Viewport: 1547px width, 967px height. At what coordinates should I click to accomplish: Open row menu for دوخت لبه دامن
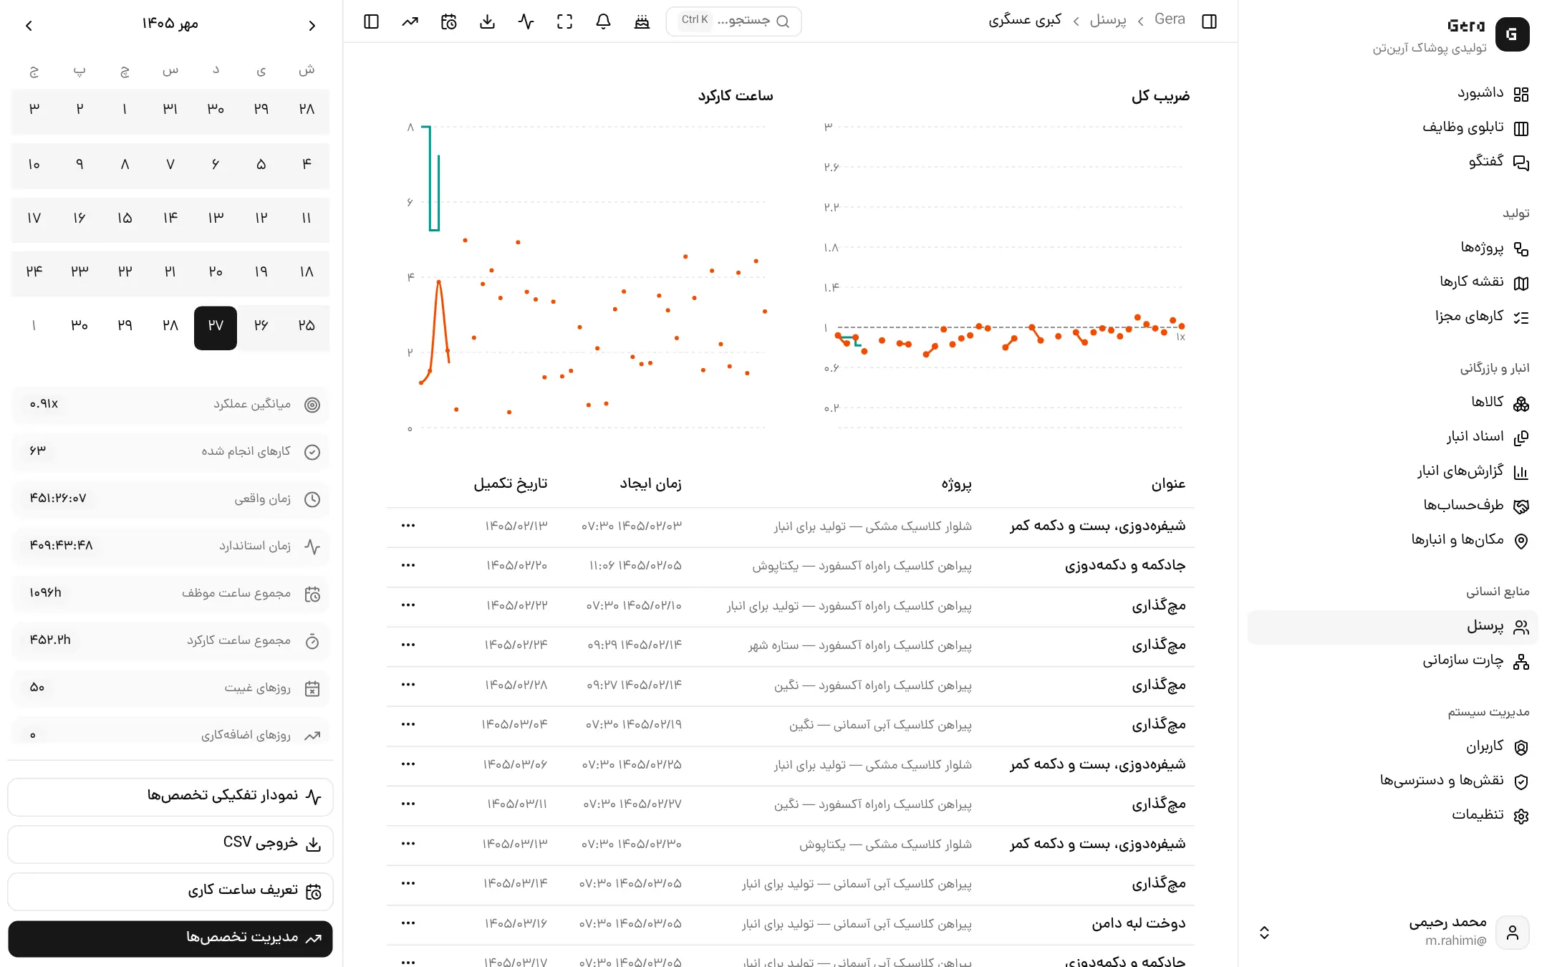tap(408, 923)
